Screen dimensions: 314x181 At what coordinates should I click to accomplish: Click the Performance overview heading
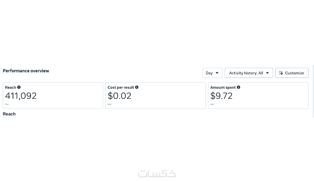(x=26, y=71)
